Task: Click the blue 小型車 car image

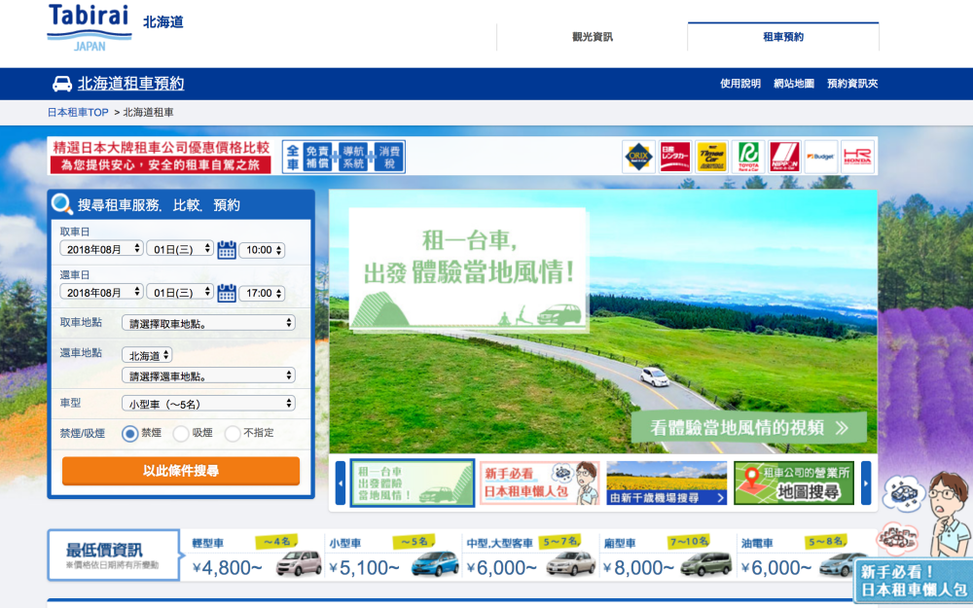Action: pyautogui.click(x=435, y=563)
